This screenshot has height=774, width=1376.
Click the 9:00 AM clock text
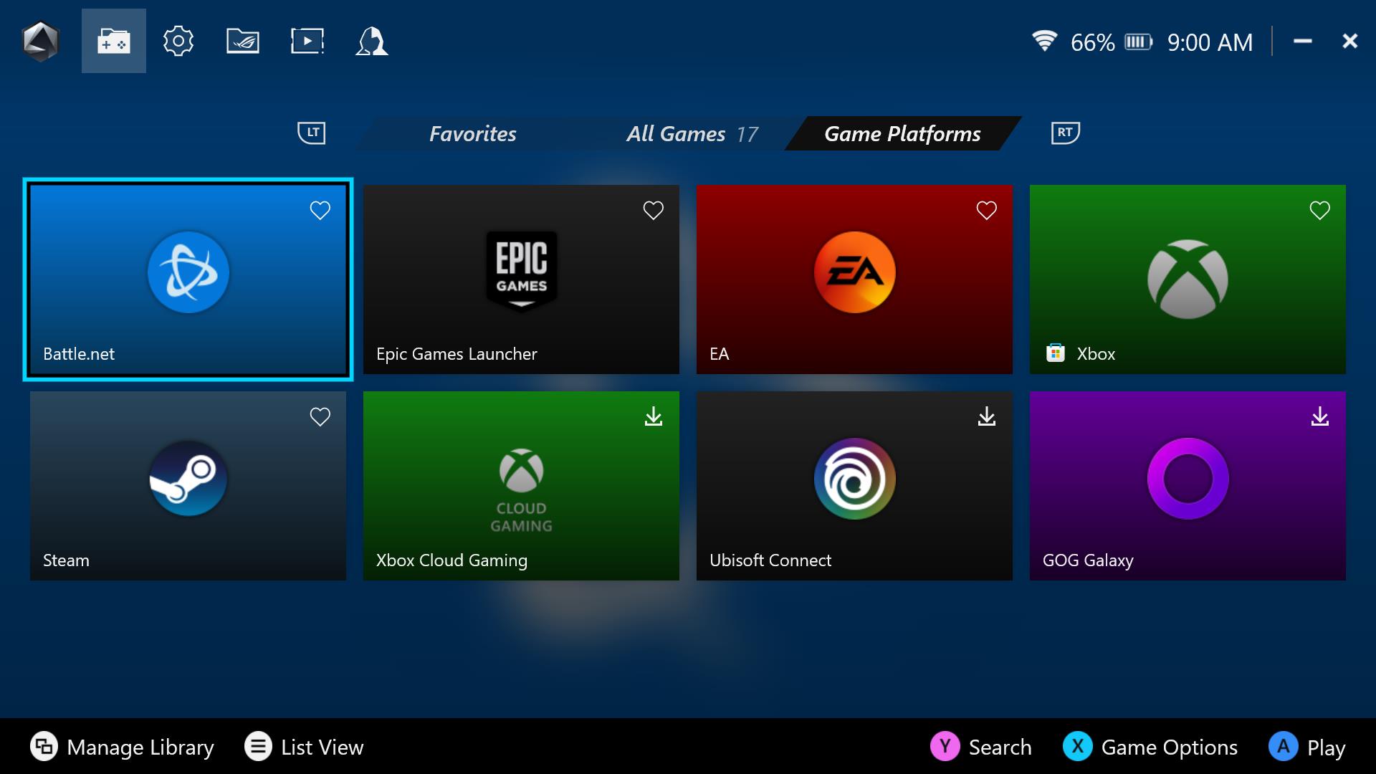click(1210, 42)
